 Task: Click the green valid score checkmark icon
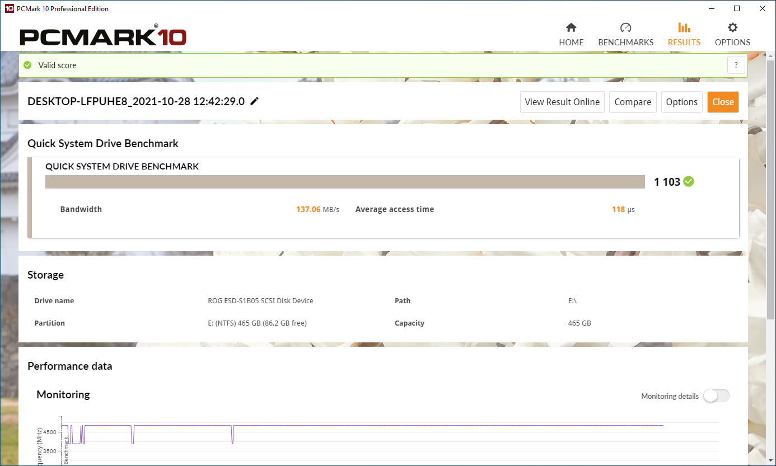pyautogui.click(x=27, y=65)
